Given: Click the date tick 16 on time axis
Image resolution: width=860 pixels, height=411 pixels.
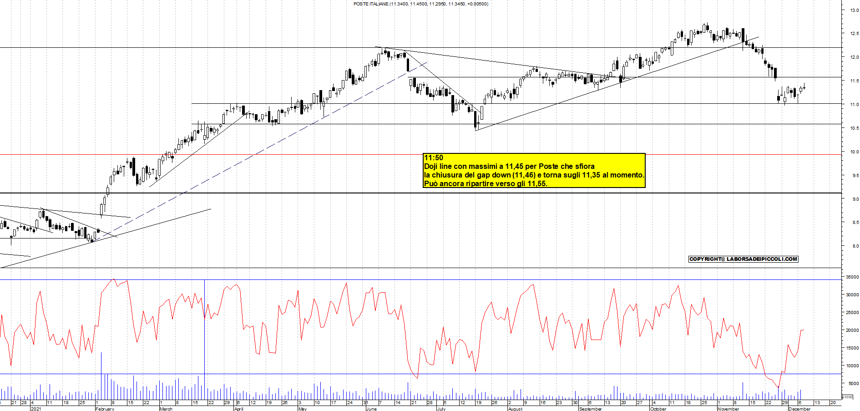Looking at the screenshot, I should 542,403.
